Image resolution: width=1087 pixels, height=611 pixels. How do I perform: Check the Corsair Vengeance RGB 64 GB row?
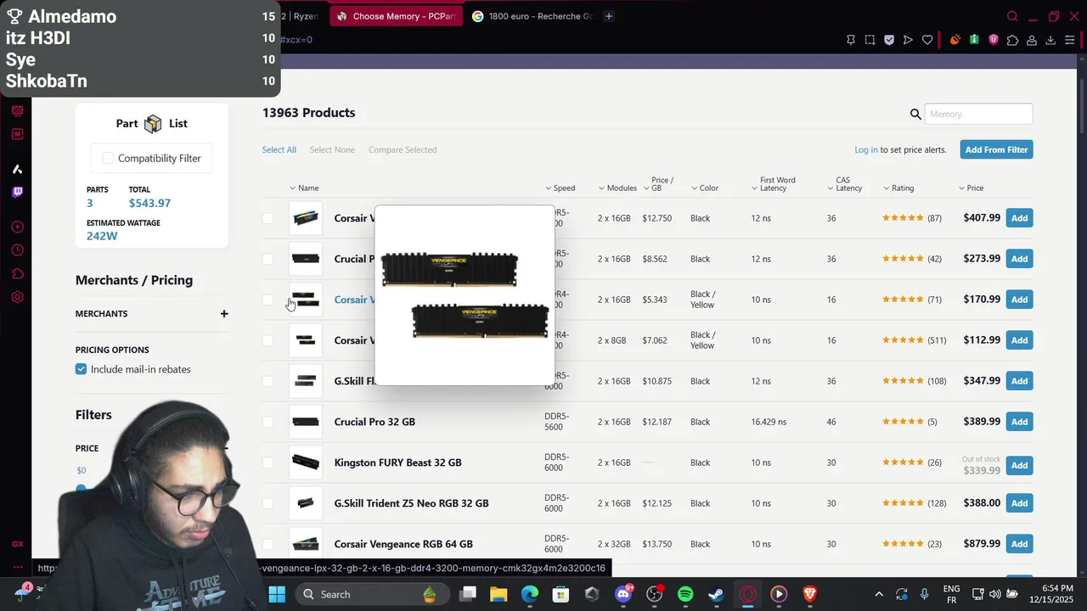click(x=268, y=544)
